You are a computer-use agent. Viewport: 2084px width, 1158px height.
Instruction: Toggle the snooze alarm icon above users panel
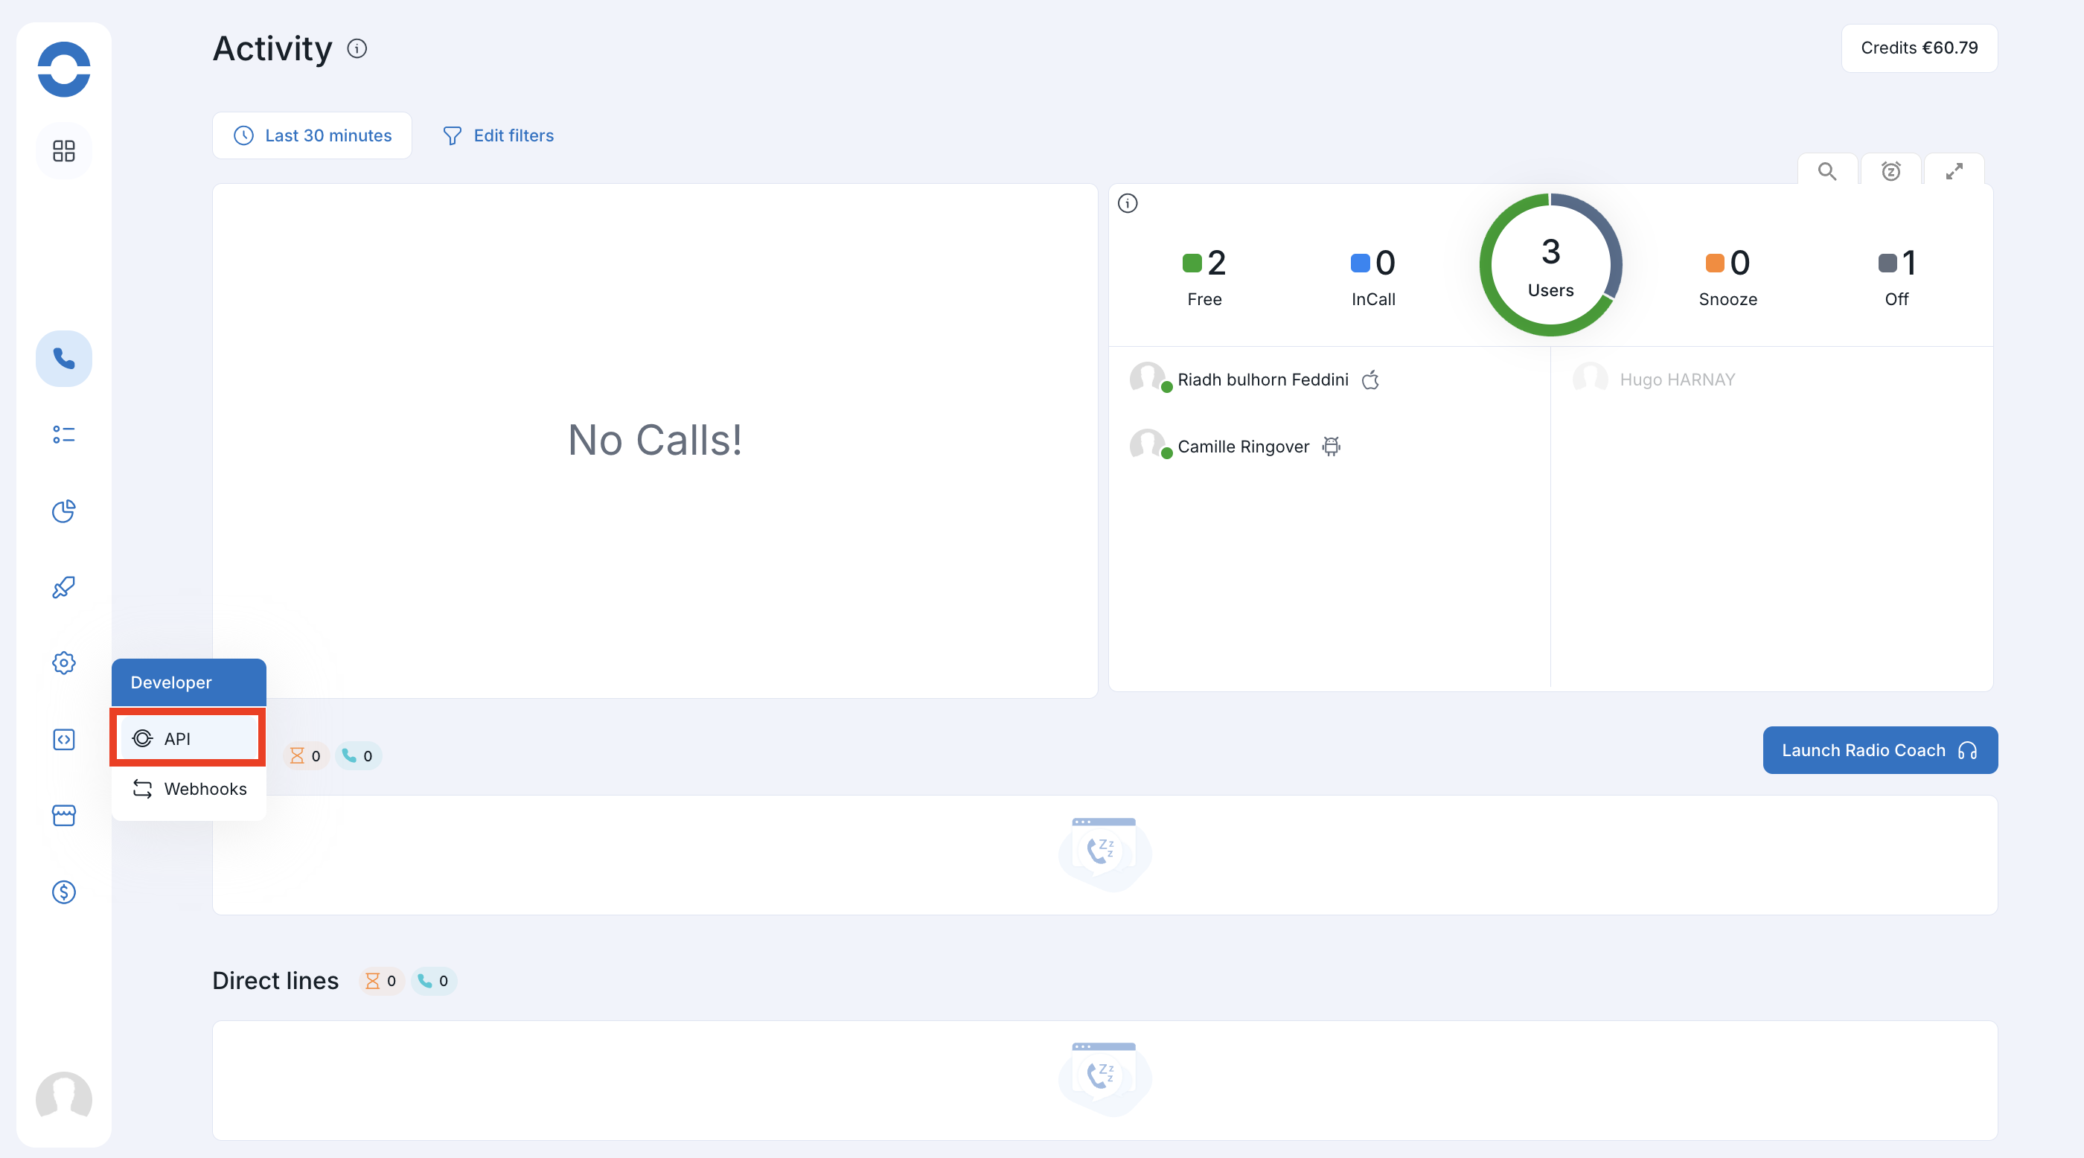click(1890, 171)
